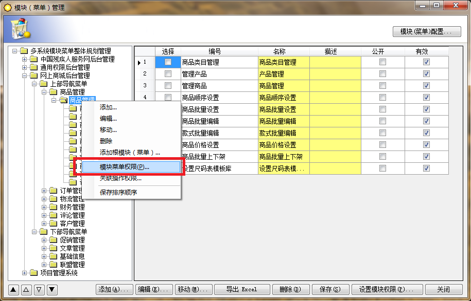
Task: Choose 编辑... from the context menu
Action: (131, 119)
